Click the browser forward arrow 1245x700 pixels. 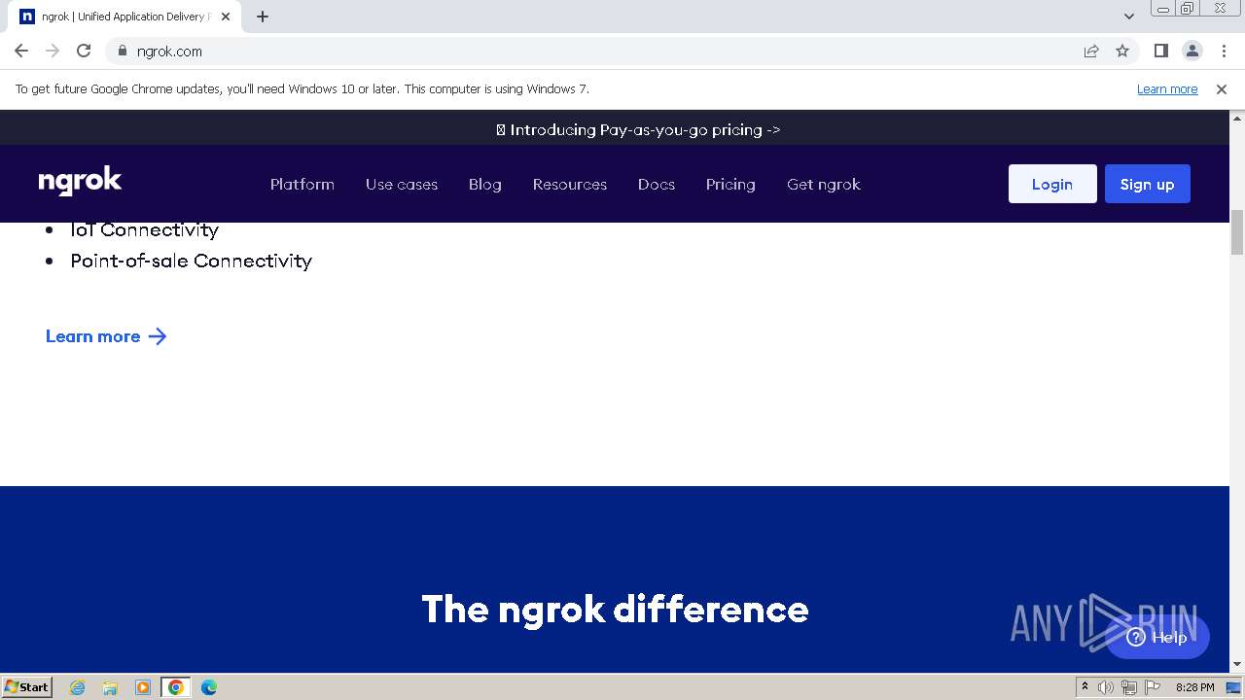pos(53,51)
